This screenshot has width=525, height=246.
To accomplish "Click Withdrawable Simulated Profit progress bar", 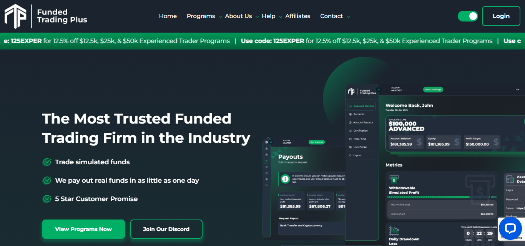I will point(439,197).
